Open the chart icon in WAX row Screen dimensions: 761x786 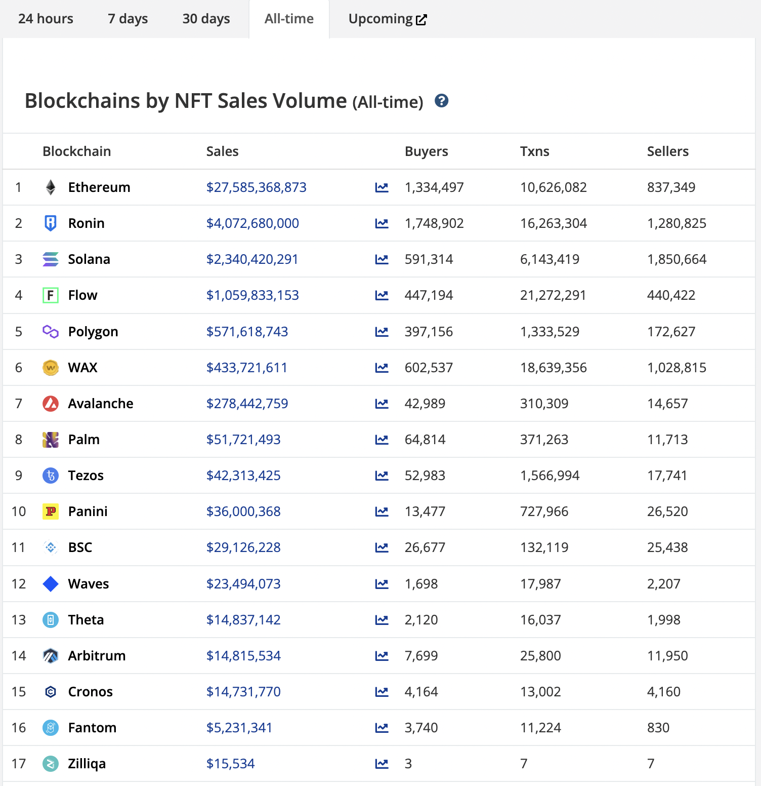tap(382, 368)
